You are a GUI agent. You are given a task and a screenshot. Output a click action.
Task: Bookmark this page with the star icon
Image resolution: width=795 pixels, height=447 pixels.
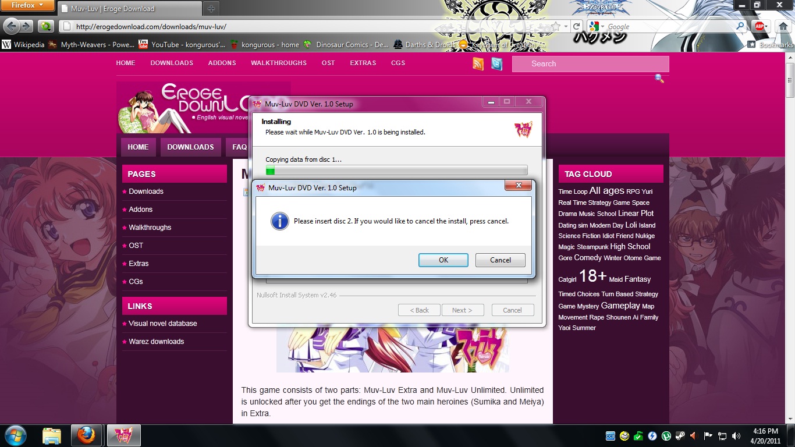coord(556,26)
